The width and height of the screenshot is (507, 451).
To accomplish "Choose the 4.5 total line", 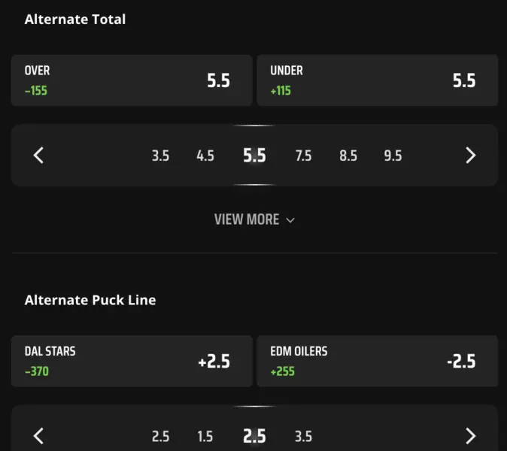I will click(x=205, y=156).
